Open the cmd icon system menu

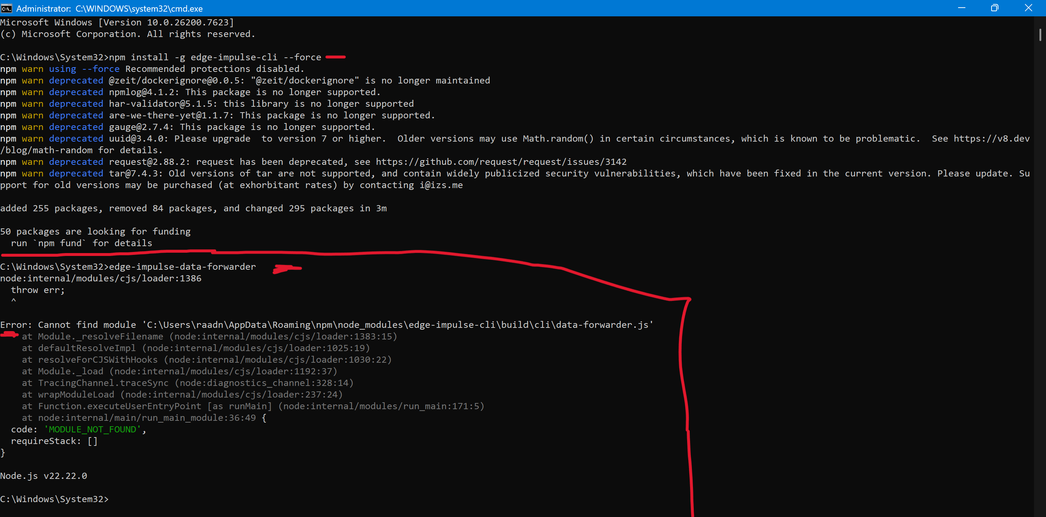(6, 8)
